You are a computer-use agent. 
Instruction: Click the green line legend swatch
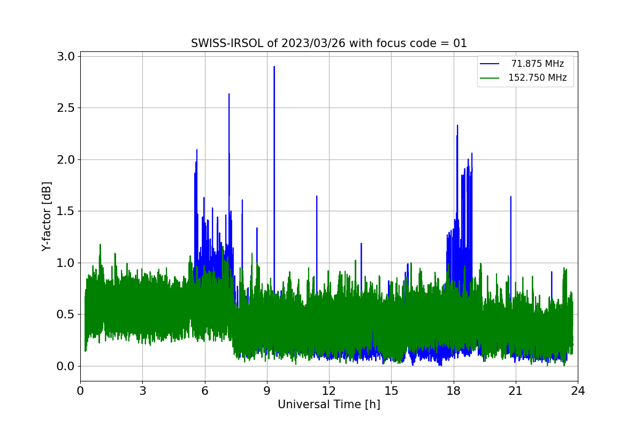[x=490, y=78]
